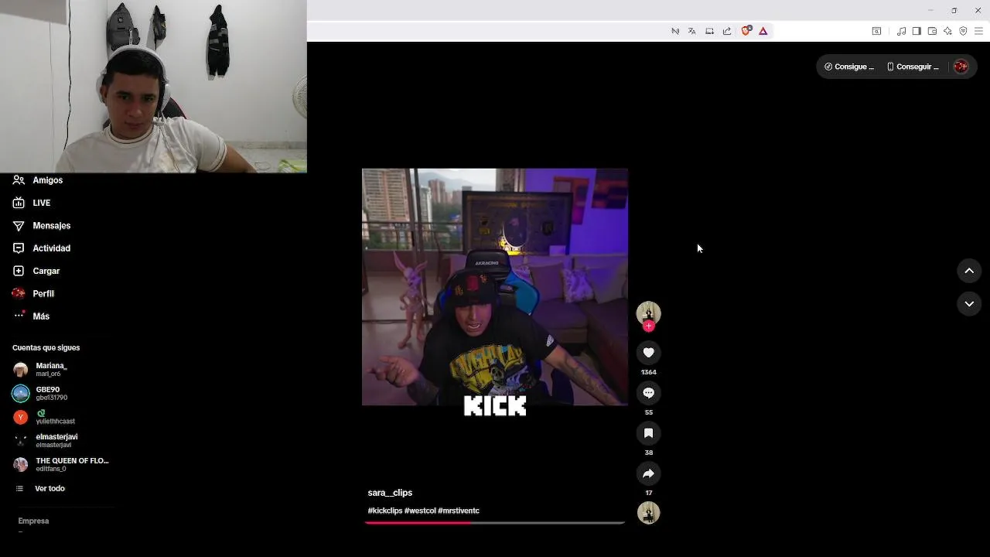Open the #westcol hashtag

pyautogui.click(x=420, y=511)
